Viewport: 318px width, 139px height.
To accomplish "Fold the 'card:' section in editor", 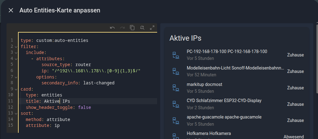I will (16, 89).
